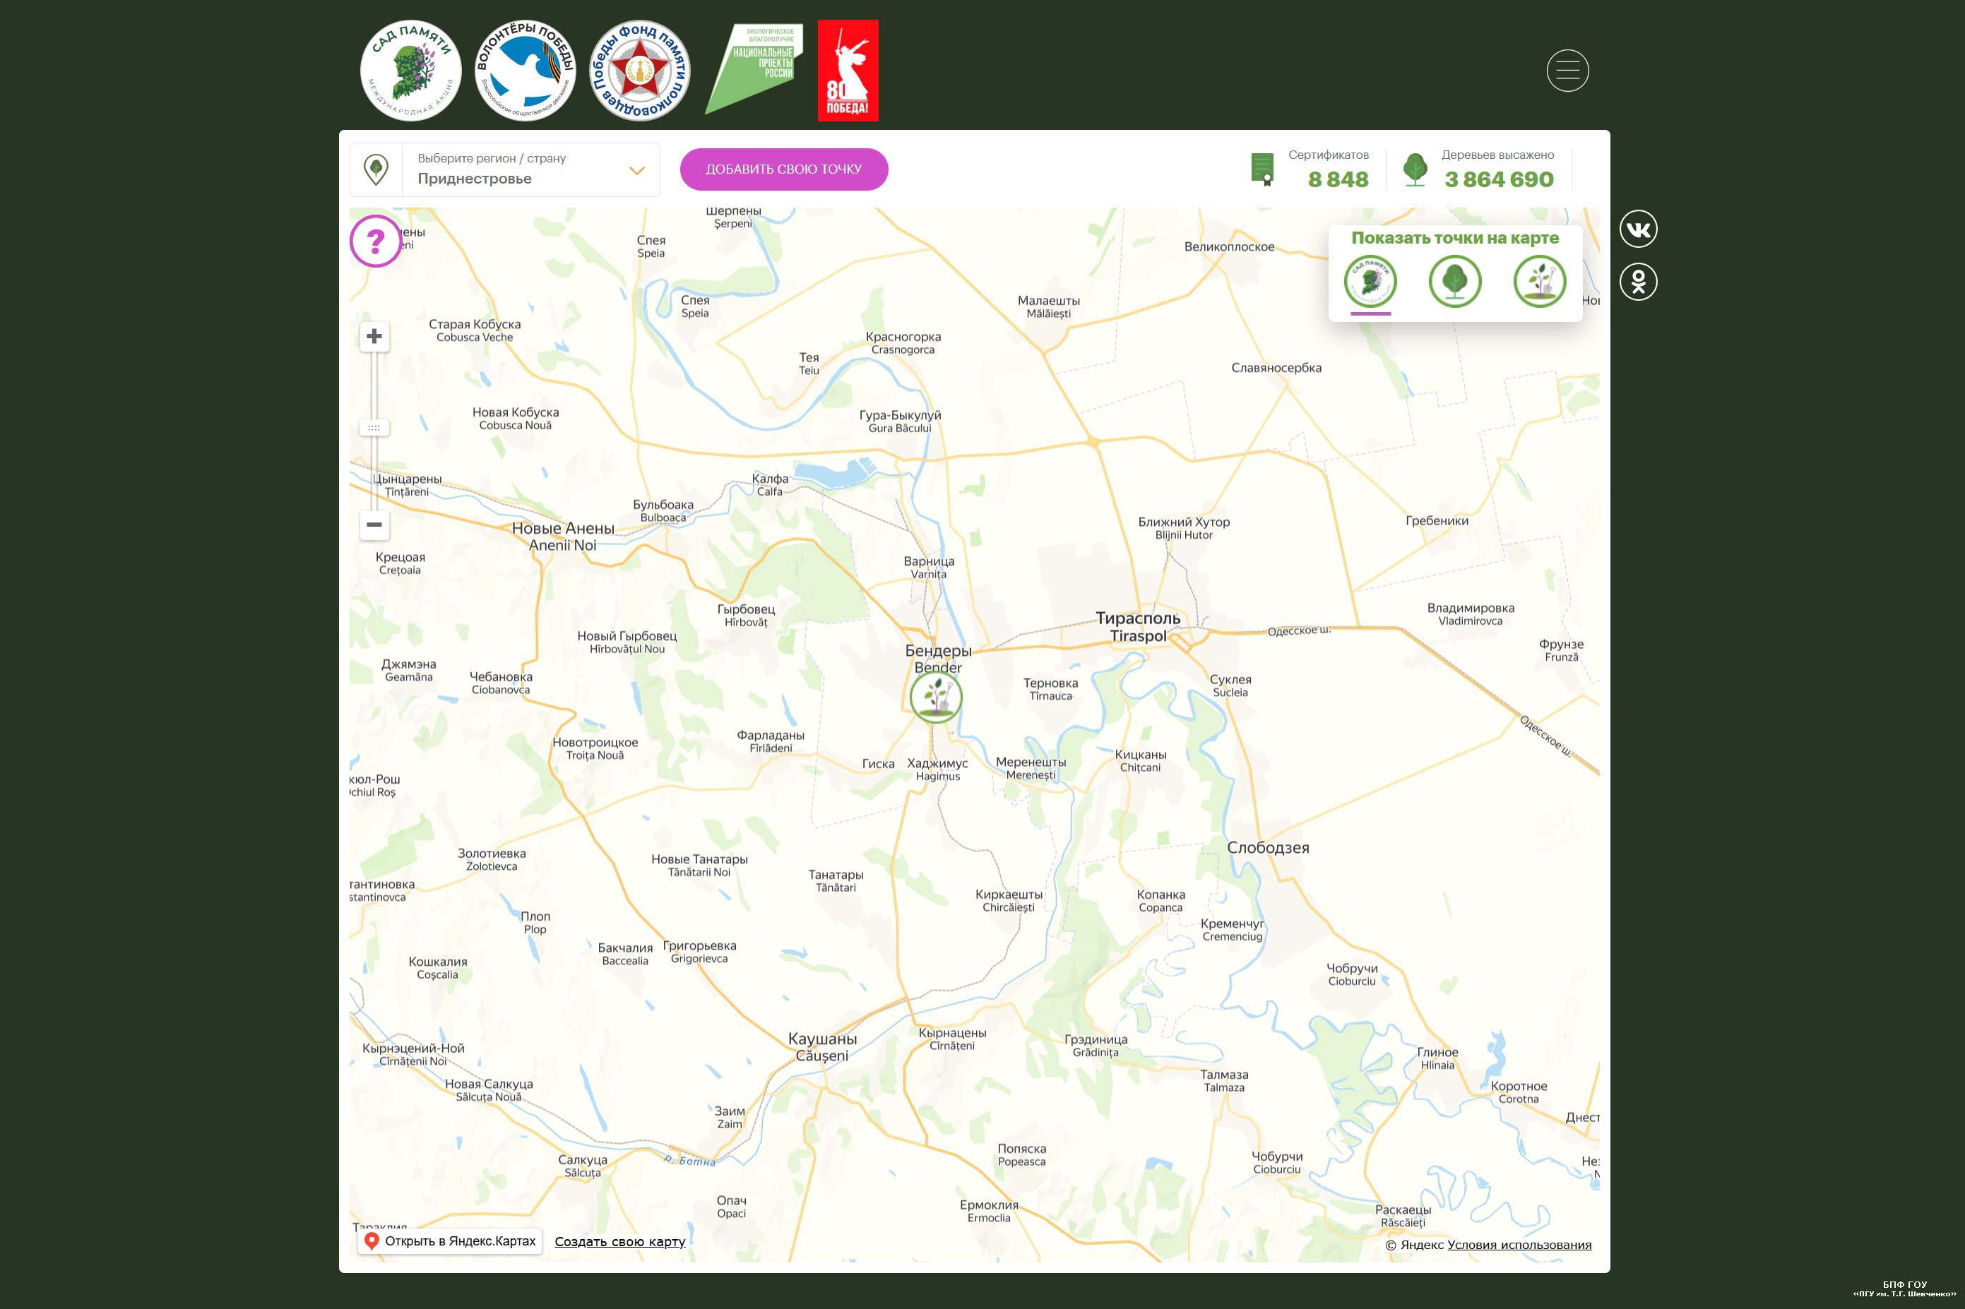1965x1309 pixels.
Task: Click the Ермоклия map label
Action: coord(989,1212)
